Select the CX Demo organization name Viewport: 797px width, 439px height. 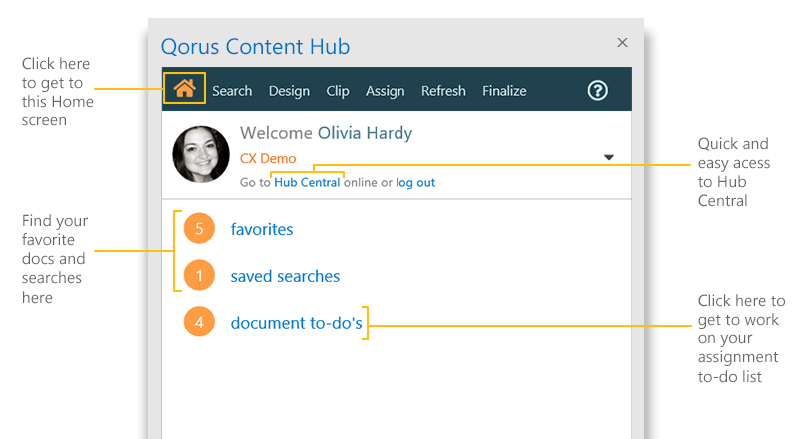[x=268, y=158]
